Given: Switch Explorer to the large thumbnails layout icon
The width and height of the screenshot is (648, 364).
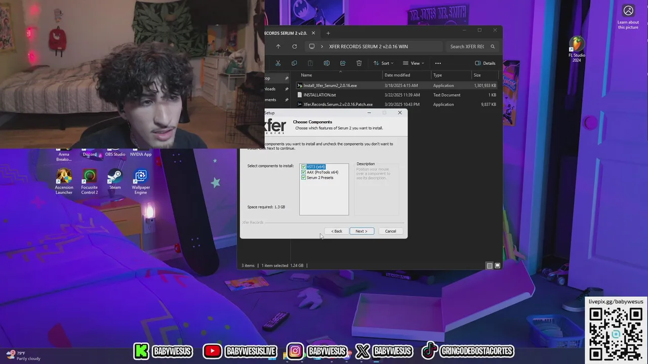Looking at the screenshot, I should [498, 265].
